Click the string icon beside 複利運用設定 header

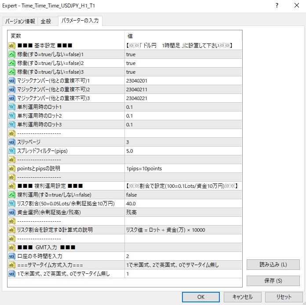[12, 186]
